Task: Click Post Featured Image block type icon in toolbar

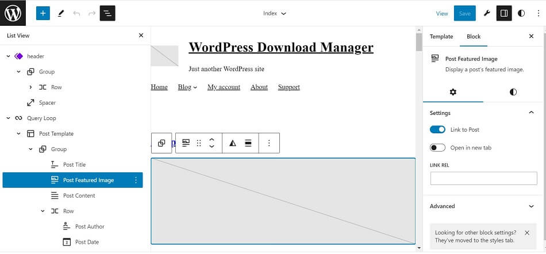Action: click(186, 143)
